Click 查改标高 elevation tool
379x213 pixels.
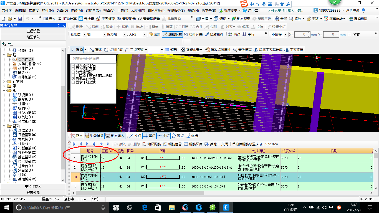pos(242,50)
